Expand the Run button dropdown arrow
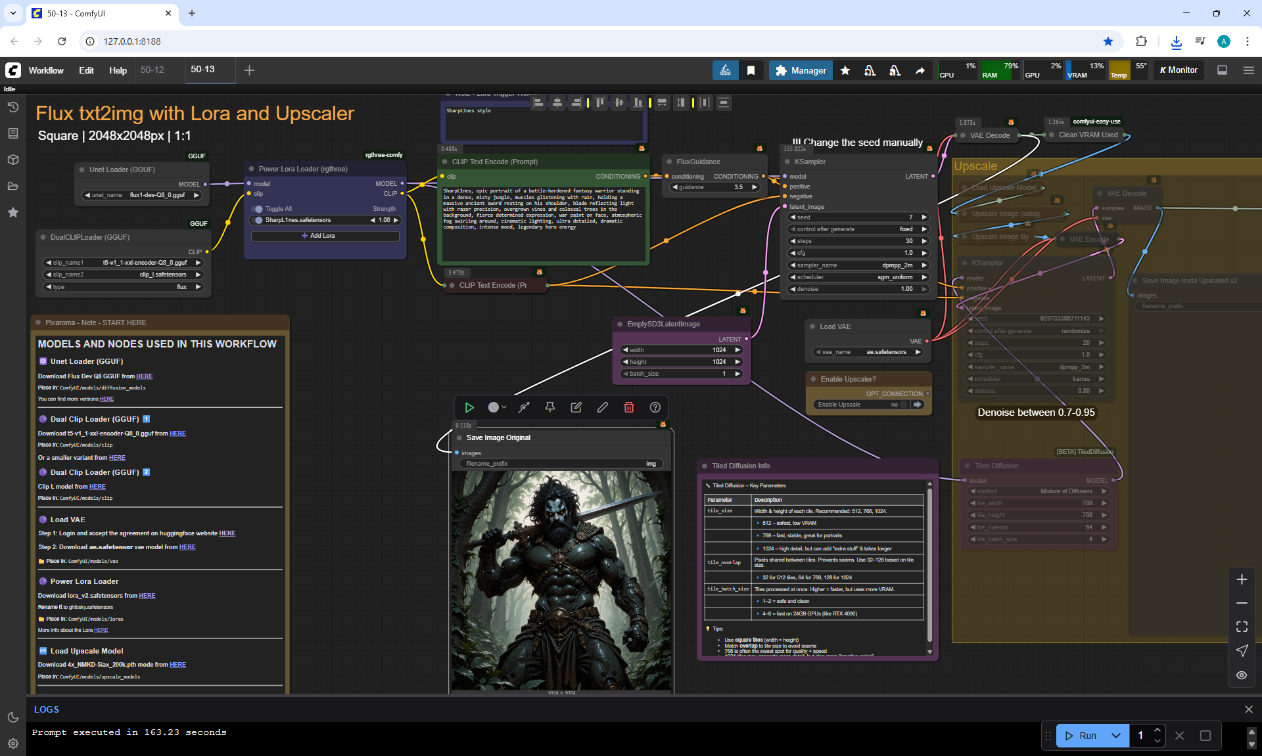This screenshot has width=1262, height=756. [1116, 736]
